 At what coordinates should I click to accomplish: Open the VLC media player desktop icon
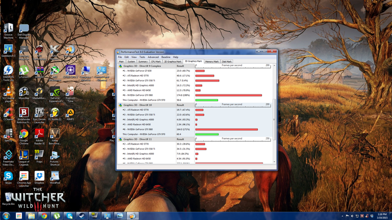8,95
